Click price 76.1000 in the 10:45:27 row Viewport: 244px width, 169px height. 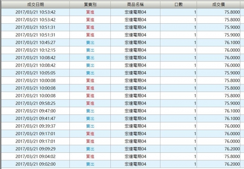click(232, 43)
